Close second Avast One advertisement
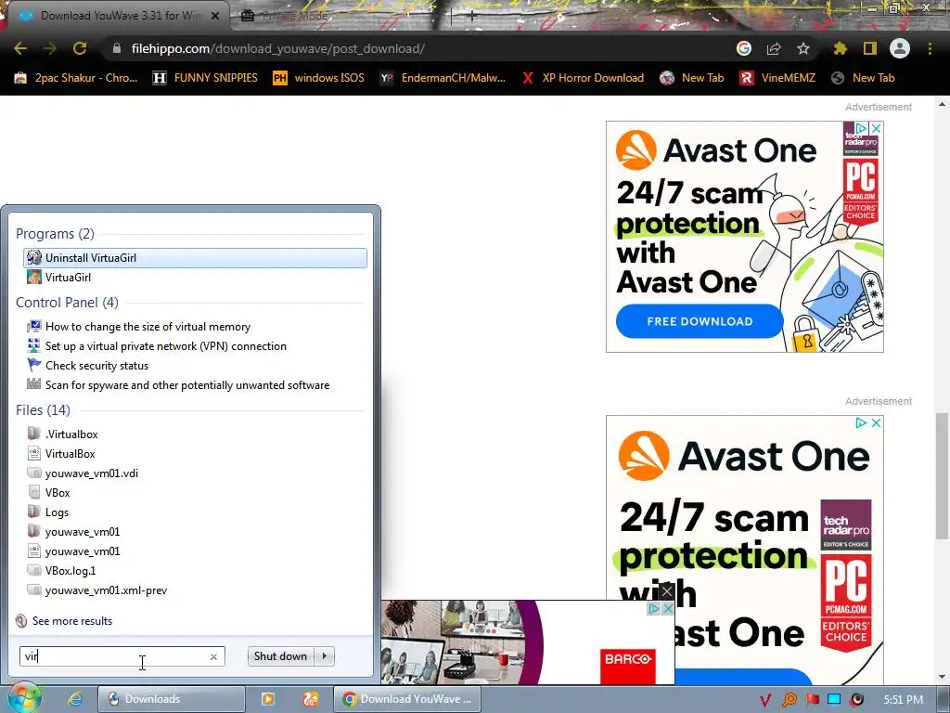This screenshot has height=713, width=950. pyautogui.click(x=876, y=422)
